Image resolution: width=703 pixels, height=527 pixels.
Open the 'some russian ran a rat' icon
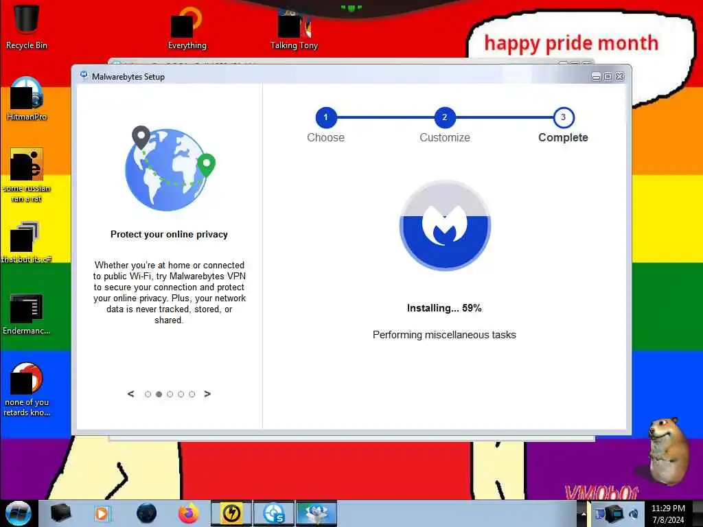(x=26, y=175)
